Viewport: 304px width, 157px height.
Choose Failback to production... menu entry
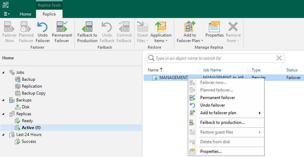tap(226, 122)
